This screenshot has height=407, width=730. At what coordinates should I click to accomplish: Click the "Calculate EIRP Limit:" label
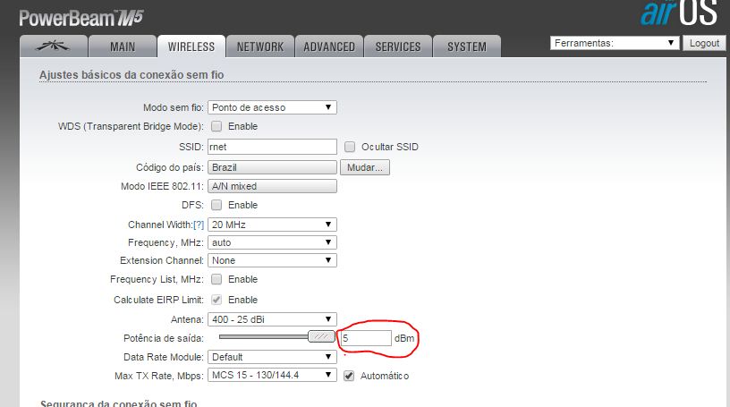(x=158, y=300)
